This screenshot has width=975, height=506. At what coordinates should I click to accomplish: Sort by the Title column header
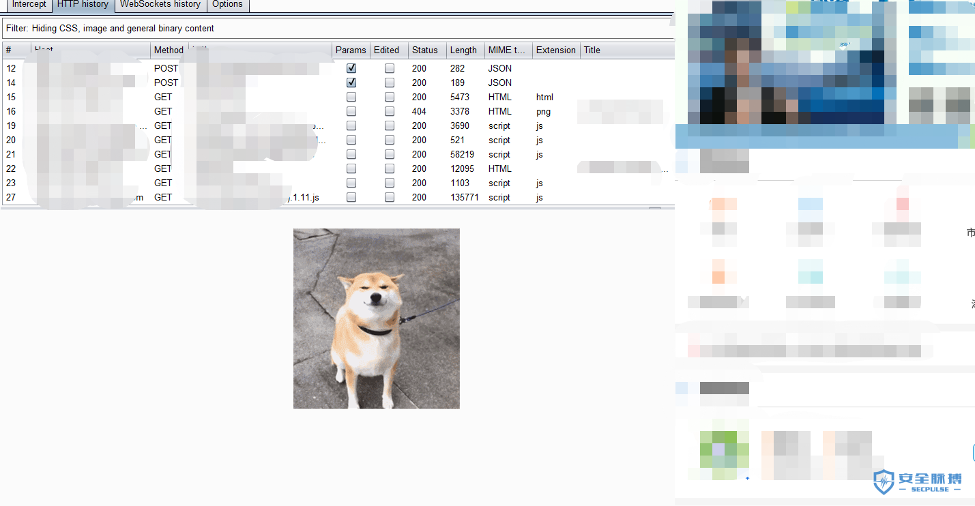[x=627, y=50]
